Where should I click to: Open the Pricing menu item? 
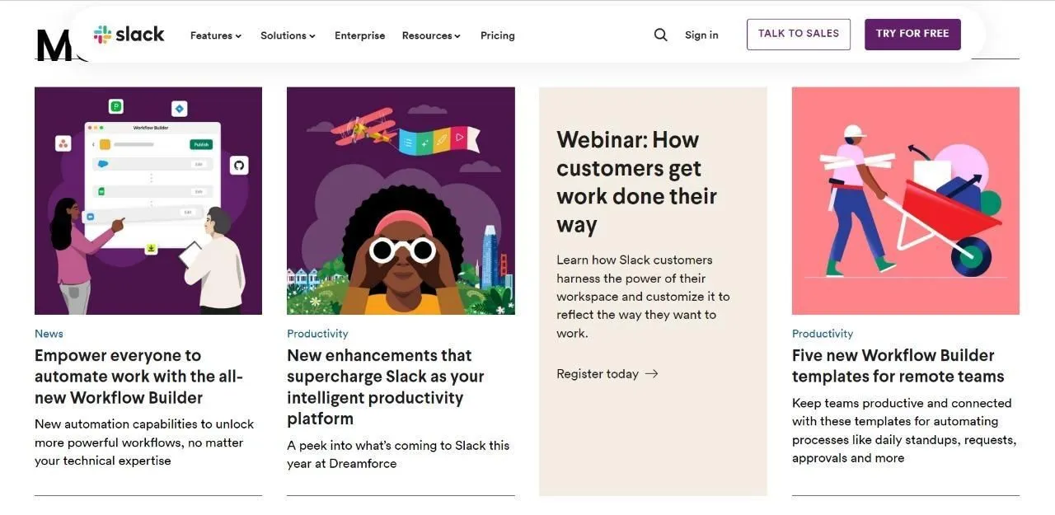pos(497,35)
